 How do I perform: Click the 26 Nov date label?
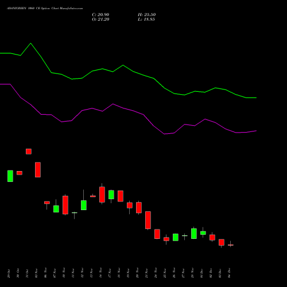point(174,273)
